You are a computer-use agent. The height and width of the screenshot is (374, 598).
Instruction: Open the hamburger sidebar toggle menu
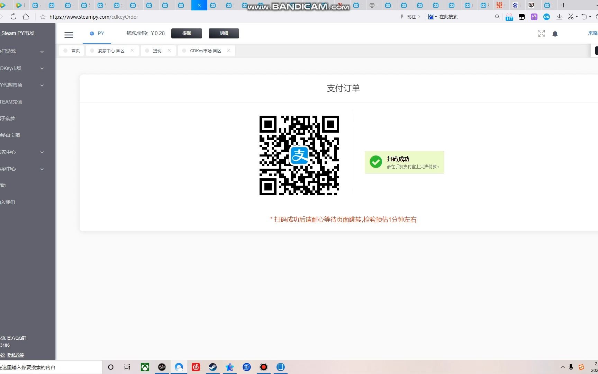69,35
